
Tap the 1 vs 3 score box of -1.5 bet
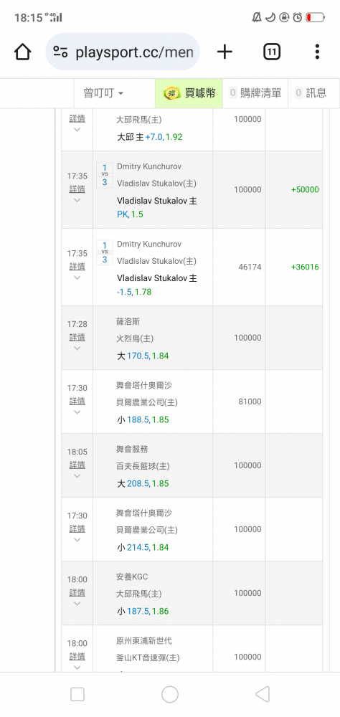click(x=104, y=252)
